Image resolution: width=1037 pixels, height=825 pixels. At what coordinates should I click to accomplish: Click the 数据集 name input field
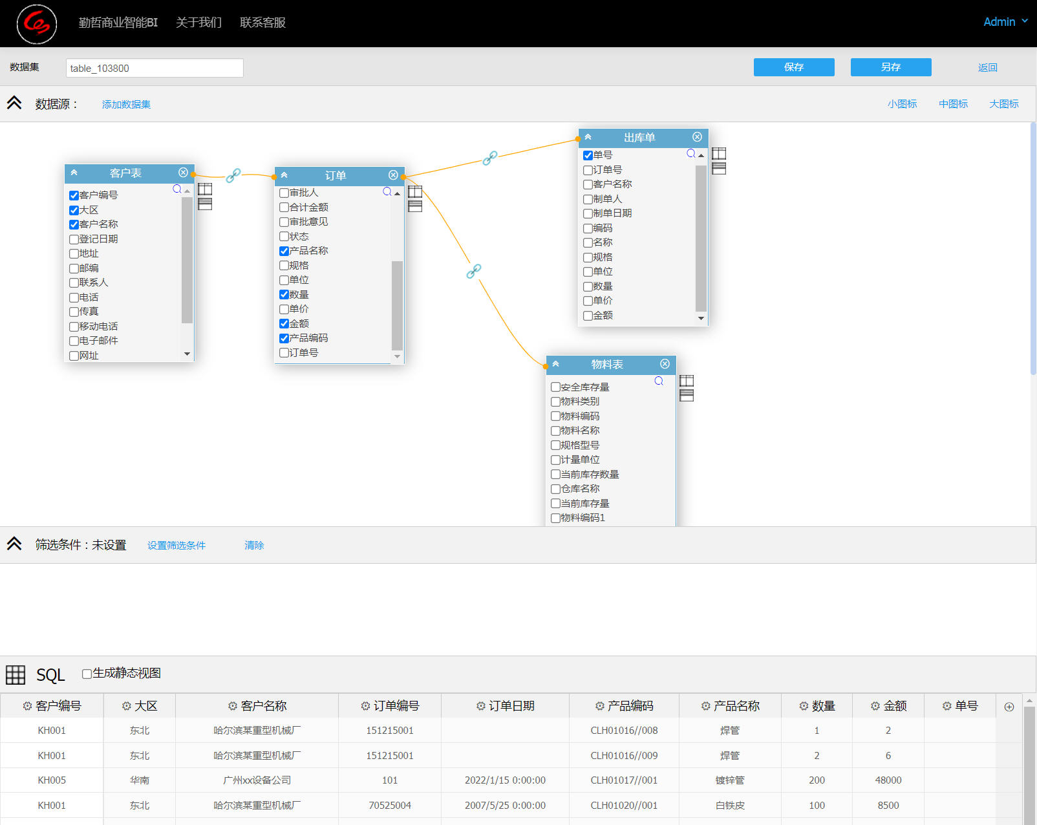[x=155, y=68]
